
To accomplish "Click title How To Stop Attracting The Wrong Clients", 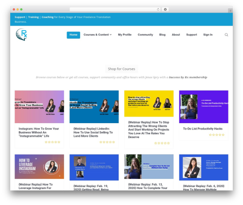I will click(x=149, y=129).
